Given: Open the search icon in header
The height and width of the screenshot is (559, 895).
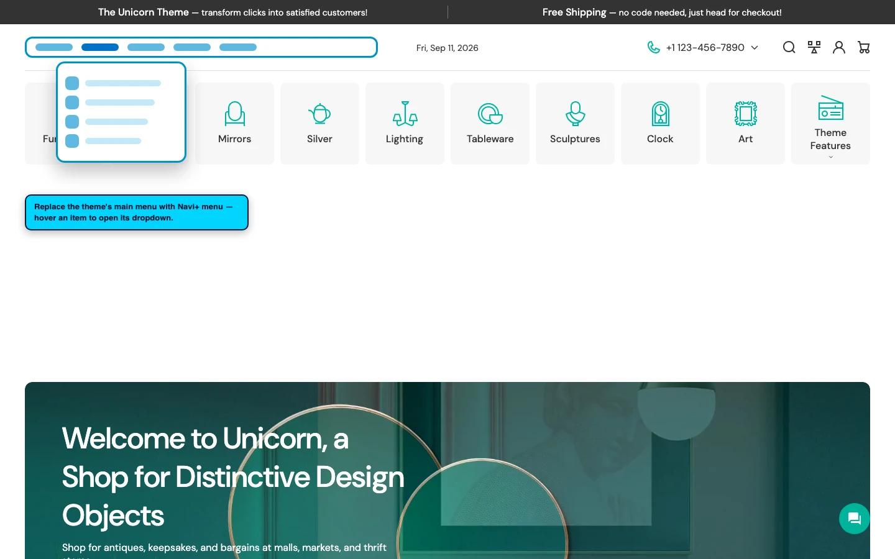Looking at the screenshot, I should [x=789, y=47].
